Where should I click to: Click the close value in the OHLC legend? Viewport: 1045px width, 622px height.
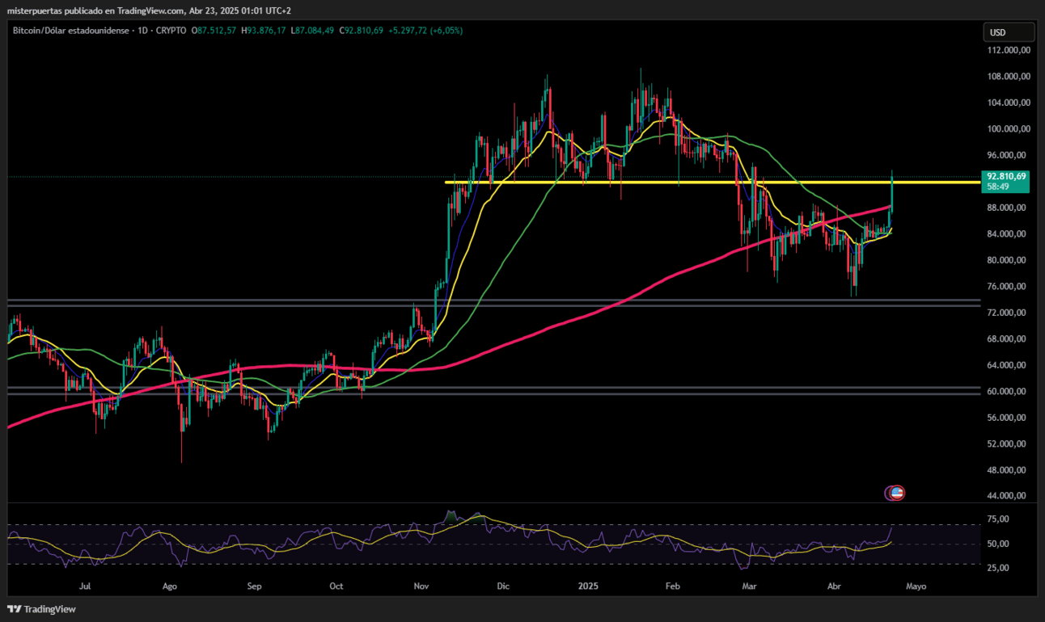click(x=361, y=31)
